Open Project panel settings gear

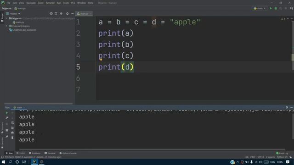coord(68,14)
